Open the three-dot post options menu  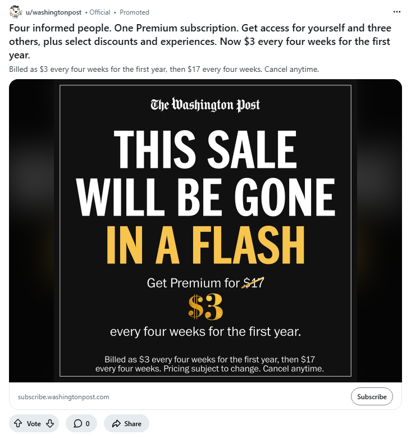click(x=397, y=12)
